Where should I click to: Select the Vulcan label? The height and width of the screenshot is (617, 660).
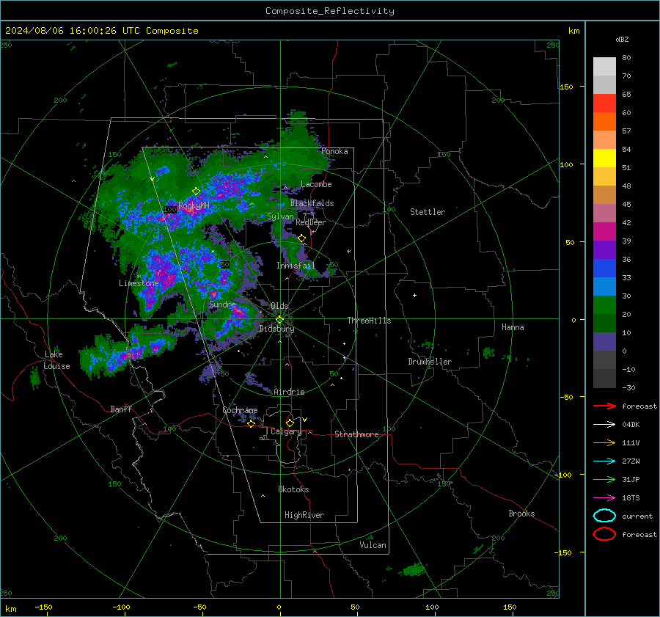(x=373, y=545)
